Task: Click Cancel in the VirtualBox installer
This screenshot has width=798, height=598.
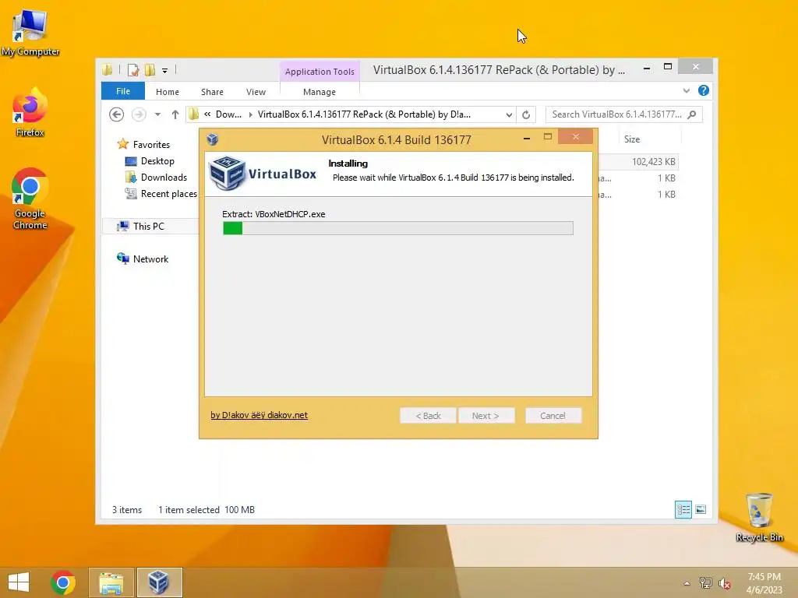Action: tap(553, 416)
